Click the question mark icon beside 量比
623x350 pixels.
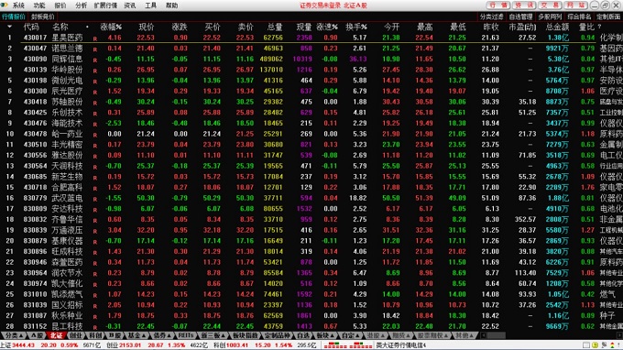click(599, 27)
